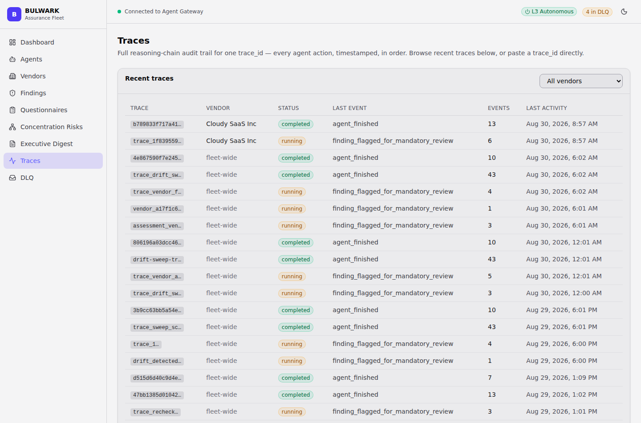641x423 pixels.
Task: Click the Findings shield icon
Action: pyautogui.click(x=12, y=93)
